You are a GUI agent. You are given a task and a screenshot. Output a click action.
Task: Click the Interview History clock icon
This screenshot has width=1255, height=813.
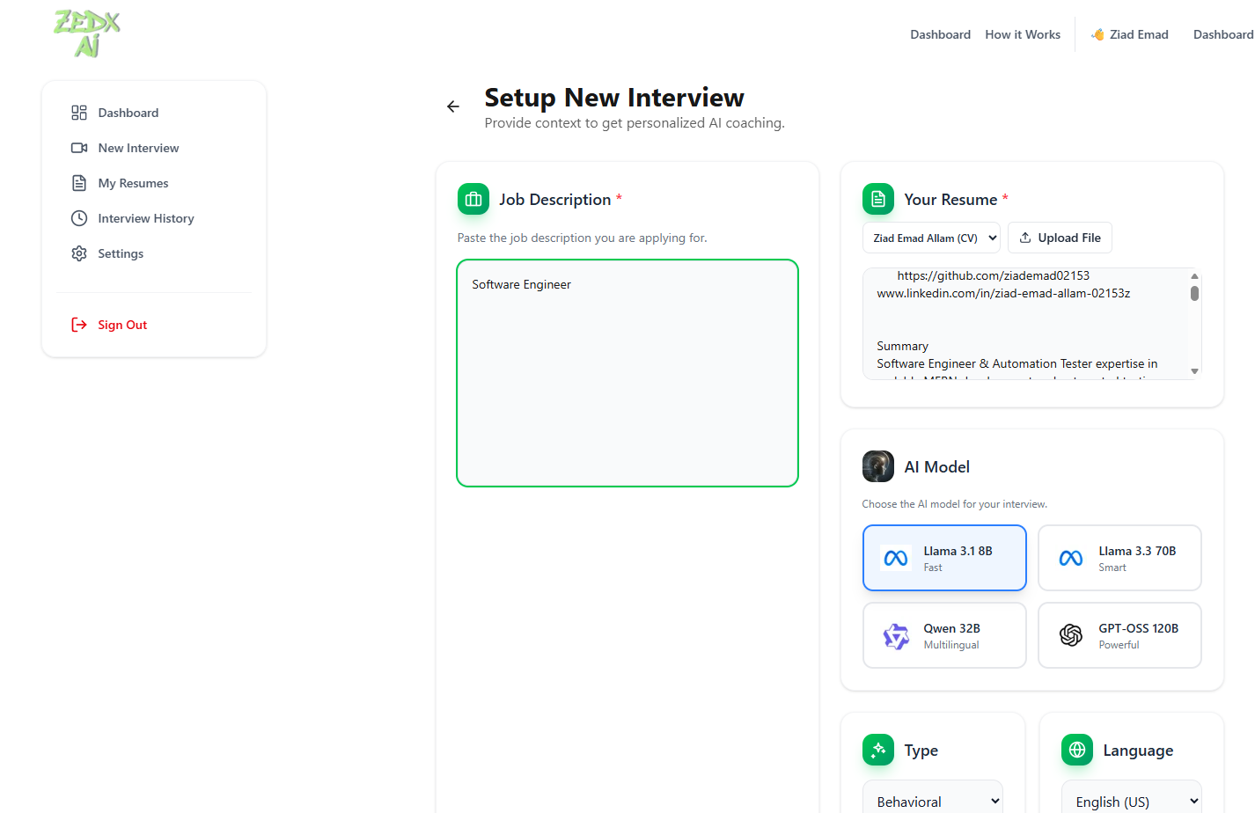point(80,217)
